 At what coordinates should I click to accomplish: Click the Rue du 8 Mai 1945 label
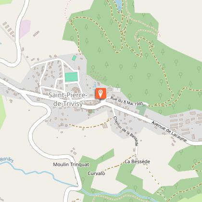pyautogui.click(x=126, y=101)
